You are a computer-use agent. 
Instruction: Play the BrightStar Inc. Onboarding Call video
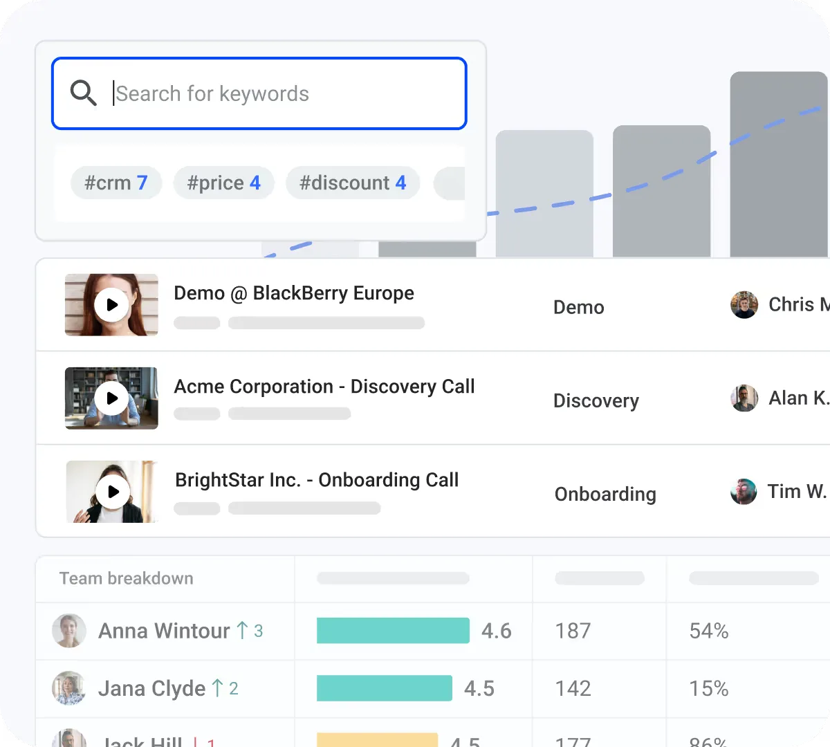[x=113, y=492]
